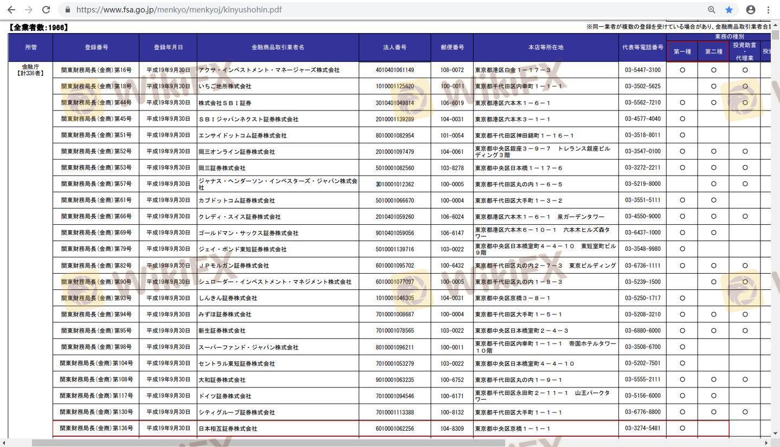Image resolution: width=780 pixels, height=447 pixels.
Task: Go forward to the next page
Action: pyautogui.click(x=29, y=10)
